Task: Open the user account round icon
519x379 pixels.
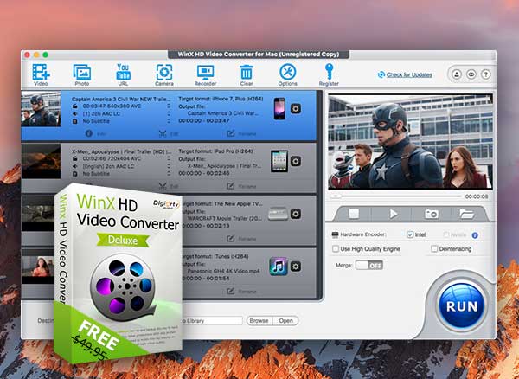Action: pyautogui.click(x=457, y=74)
